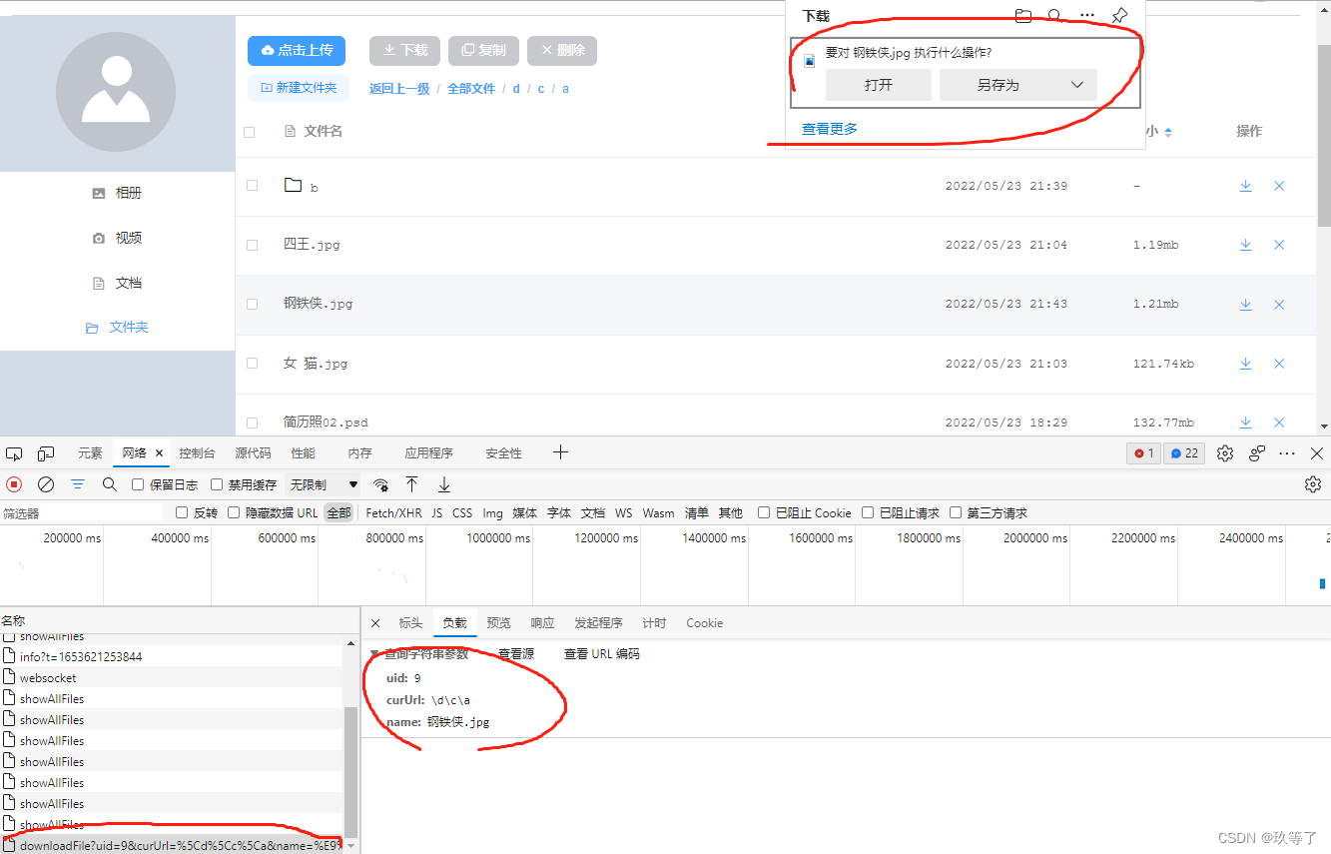Click the 点击上传 upload button
The image size is (1331, 854).
pyautogui.click(x=297, y=50)
